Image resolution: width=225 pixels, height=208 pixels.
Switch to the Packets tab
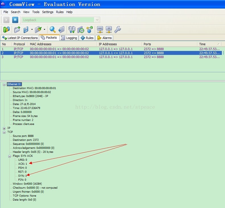pyautogui.click(x=49, y=38)
